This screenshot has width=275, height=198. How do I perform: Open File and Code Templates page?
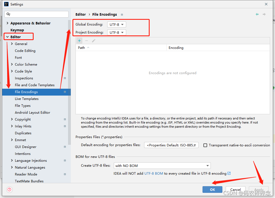click(34, 85)
